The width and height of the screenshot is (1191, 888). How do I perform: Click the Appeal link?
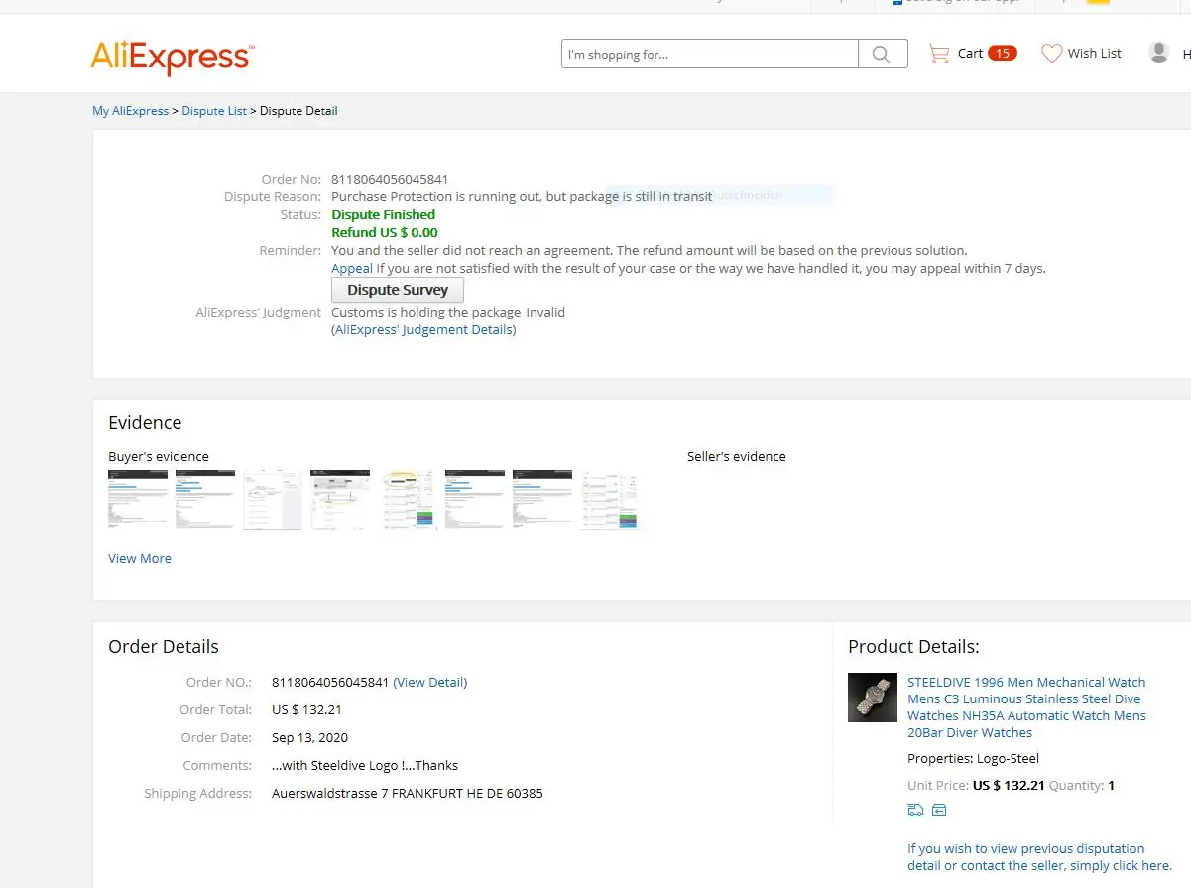coord(352,268)
